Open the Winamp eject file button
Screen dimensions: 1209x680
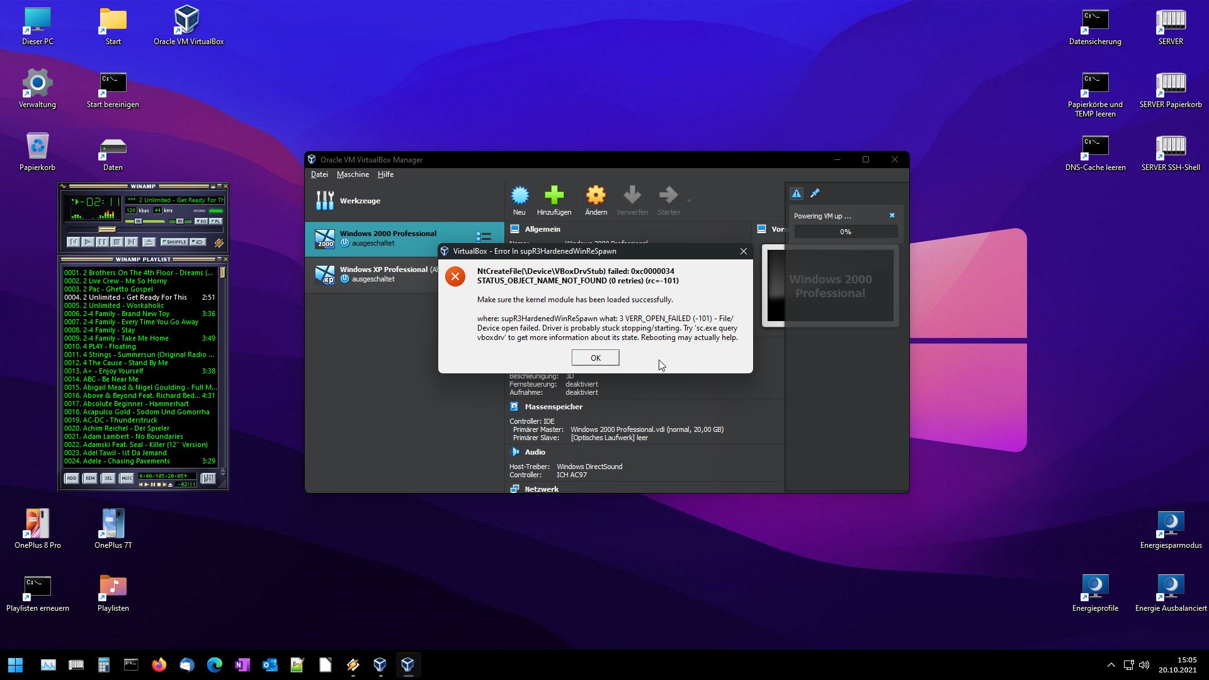(x=149, y=242)
